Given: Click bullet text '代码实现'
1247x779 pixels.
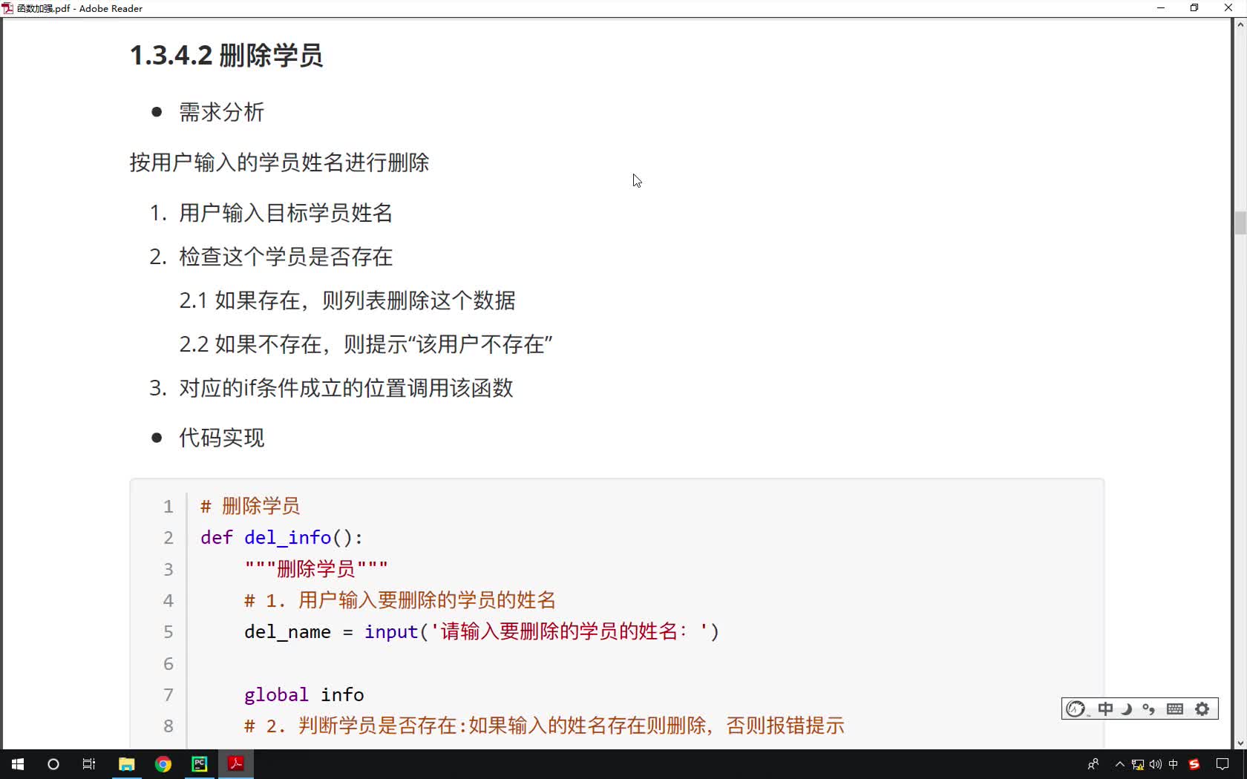Looking at the screenshot, I should pos(221,438).
